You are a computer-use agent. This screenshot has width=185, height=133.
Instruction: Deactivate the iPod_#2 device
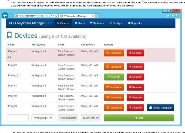point(114,97)
